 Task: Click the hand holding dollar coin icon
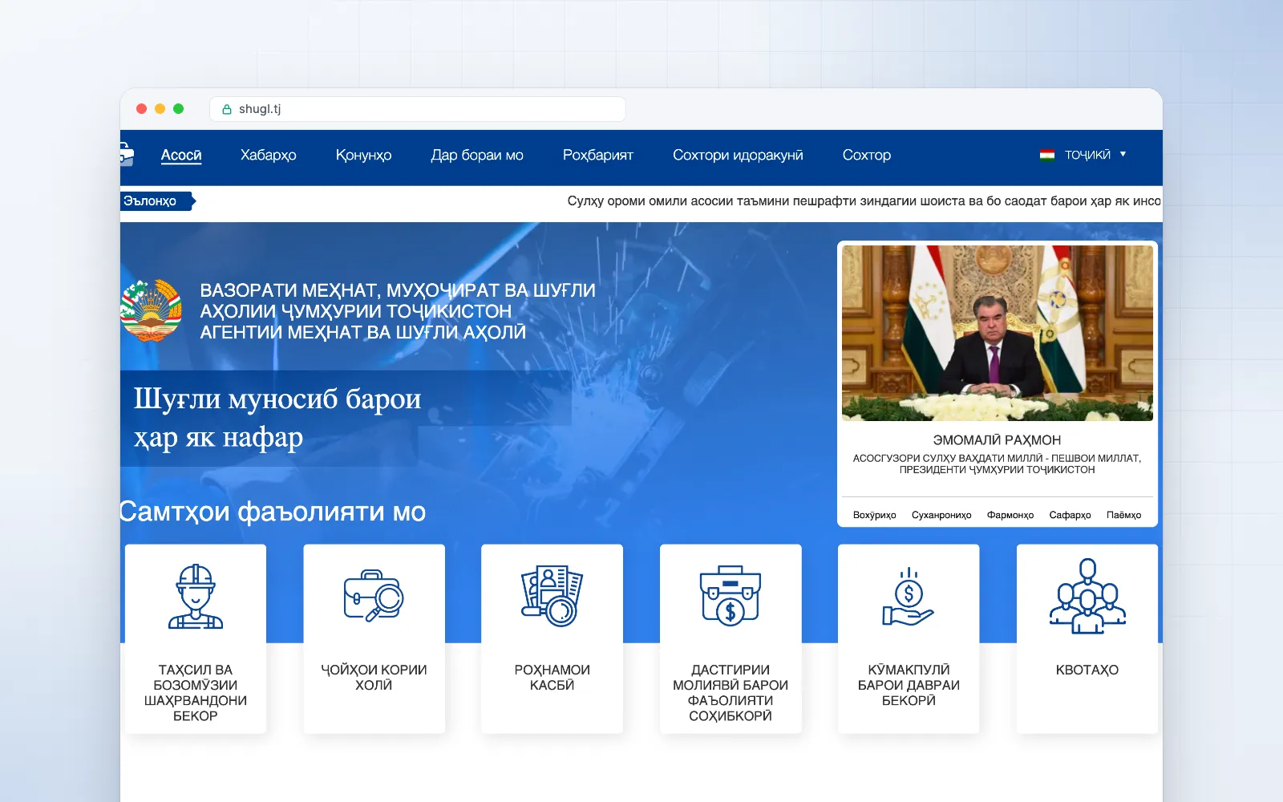[x=909, y=597]
